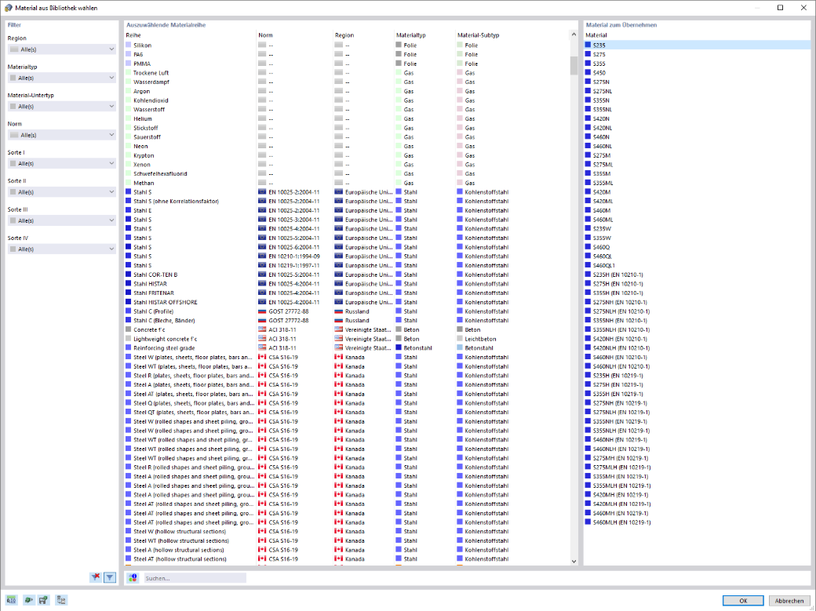
Task: Click the material list scrollbar down arrow
Action: click(574, 561)
